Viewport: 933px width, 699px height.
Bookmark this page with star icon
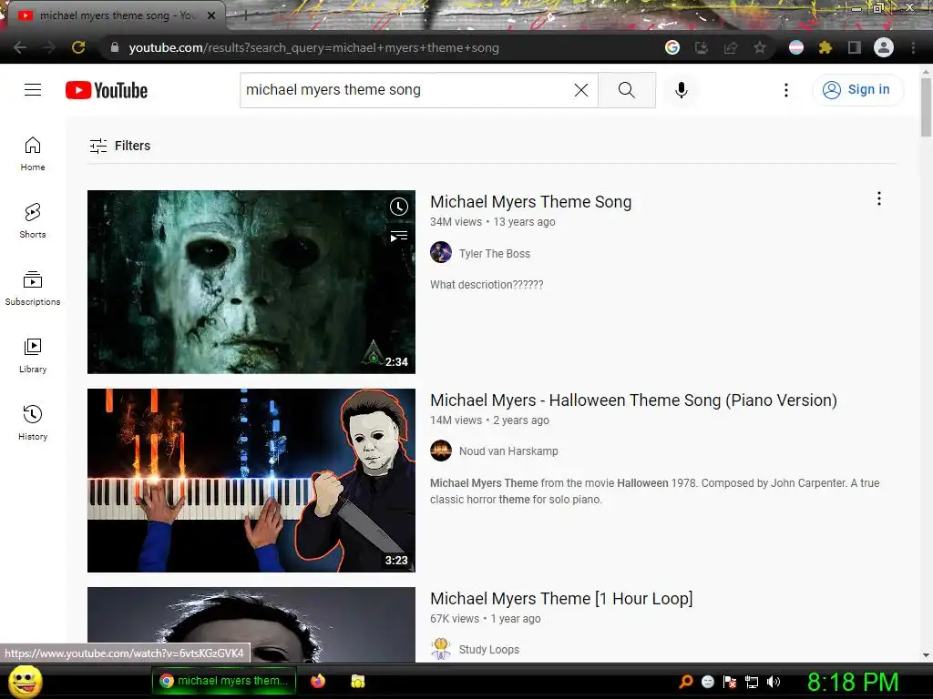click(x=760, y=47)
